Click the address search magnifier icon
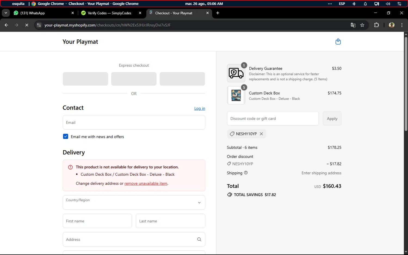Viewport: 408px width, 255px height. (199, 239)
